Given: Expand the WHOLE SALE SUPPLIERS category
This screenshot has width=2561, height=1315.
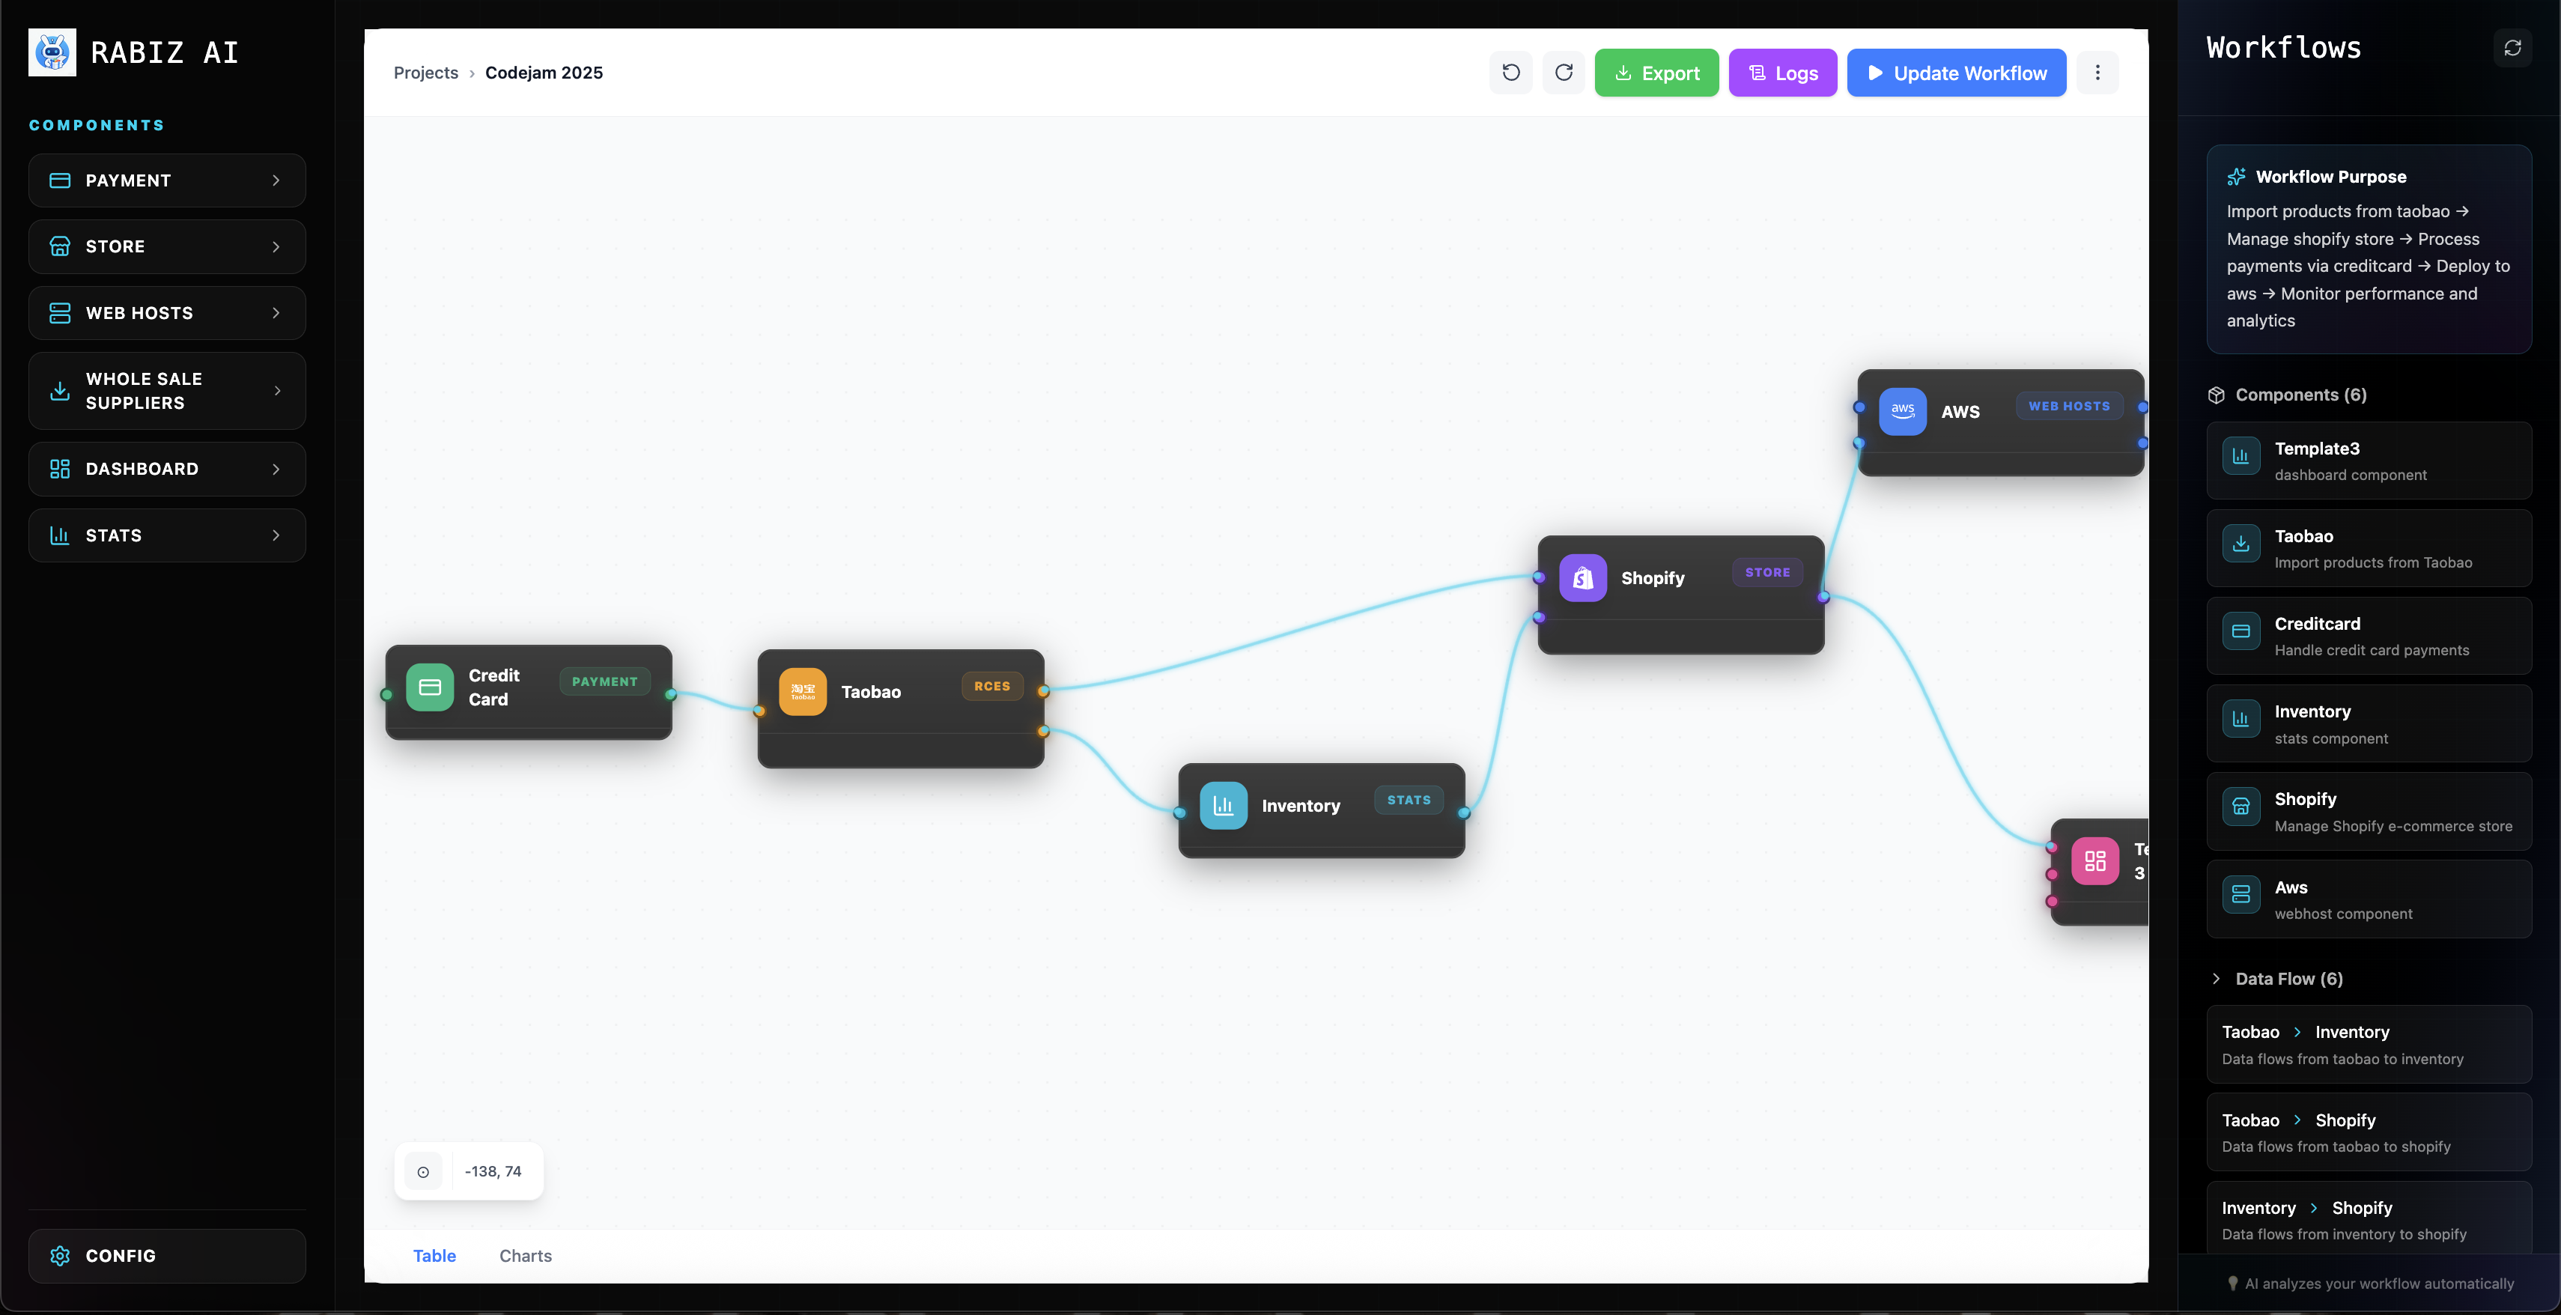Looking at the screenshot, I should 167,391.
